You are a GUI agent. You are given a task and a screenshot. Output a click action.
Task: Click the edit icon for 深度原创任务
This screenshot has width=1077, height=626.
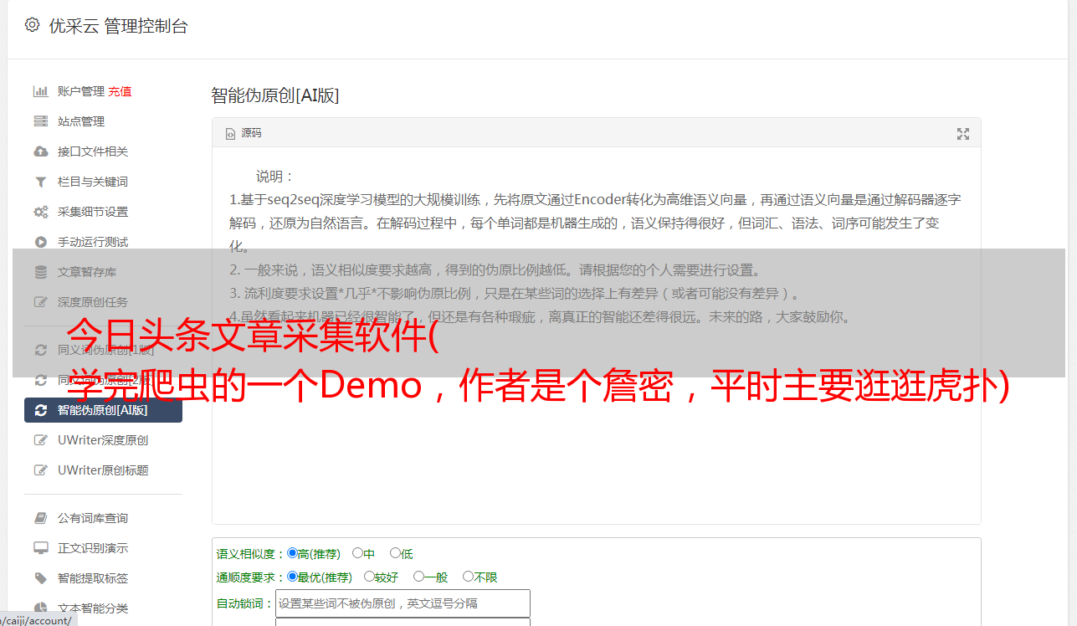click(x=40, y=302)
